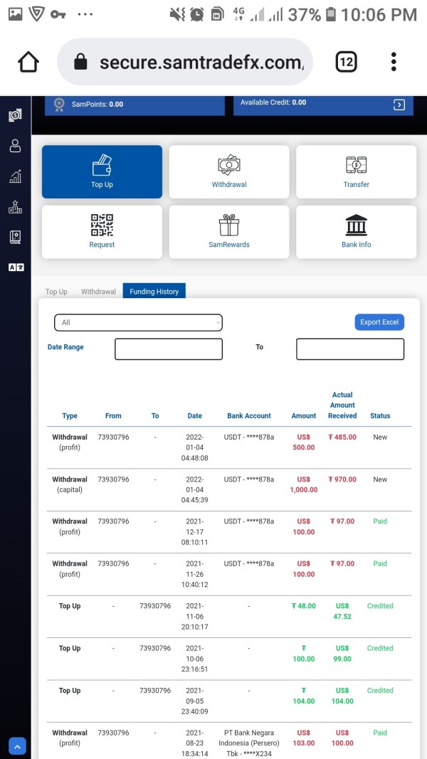Image resolution: width=427 pixels, height=759 pixels.
Task: Tap the Available Credit arrow icon
Action: pos(399,105)
